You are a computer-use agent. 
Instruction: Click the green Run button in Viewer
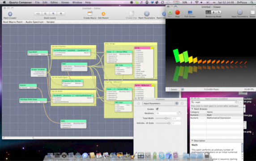point(170,13)
